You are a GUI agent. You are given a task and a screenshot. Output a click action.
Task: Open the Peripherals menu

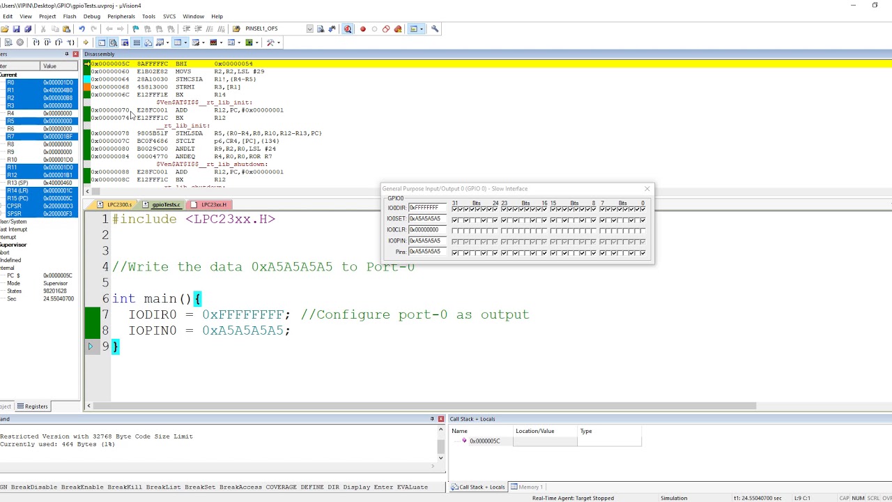(121, 16)
